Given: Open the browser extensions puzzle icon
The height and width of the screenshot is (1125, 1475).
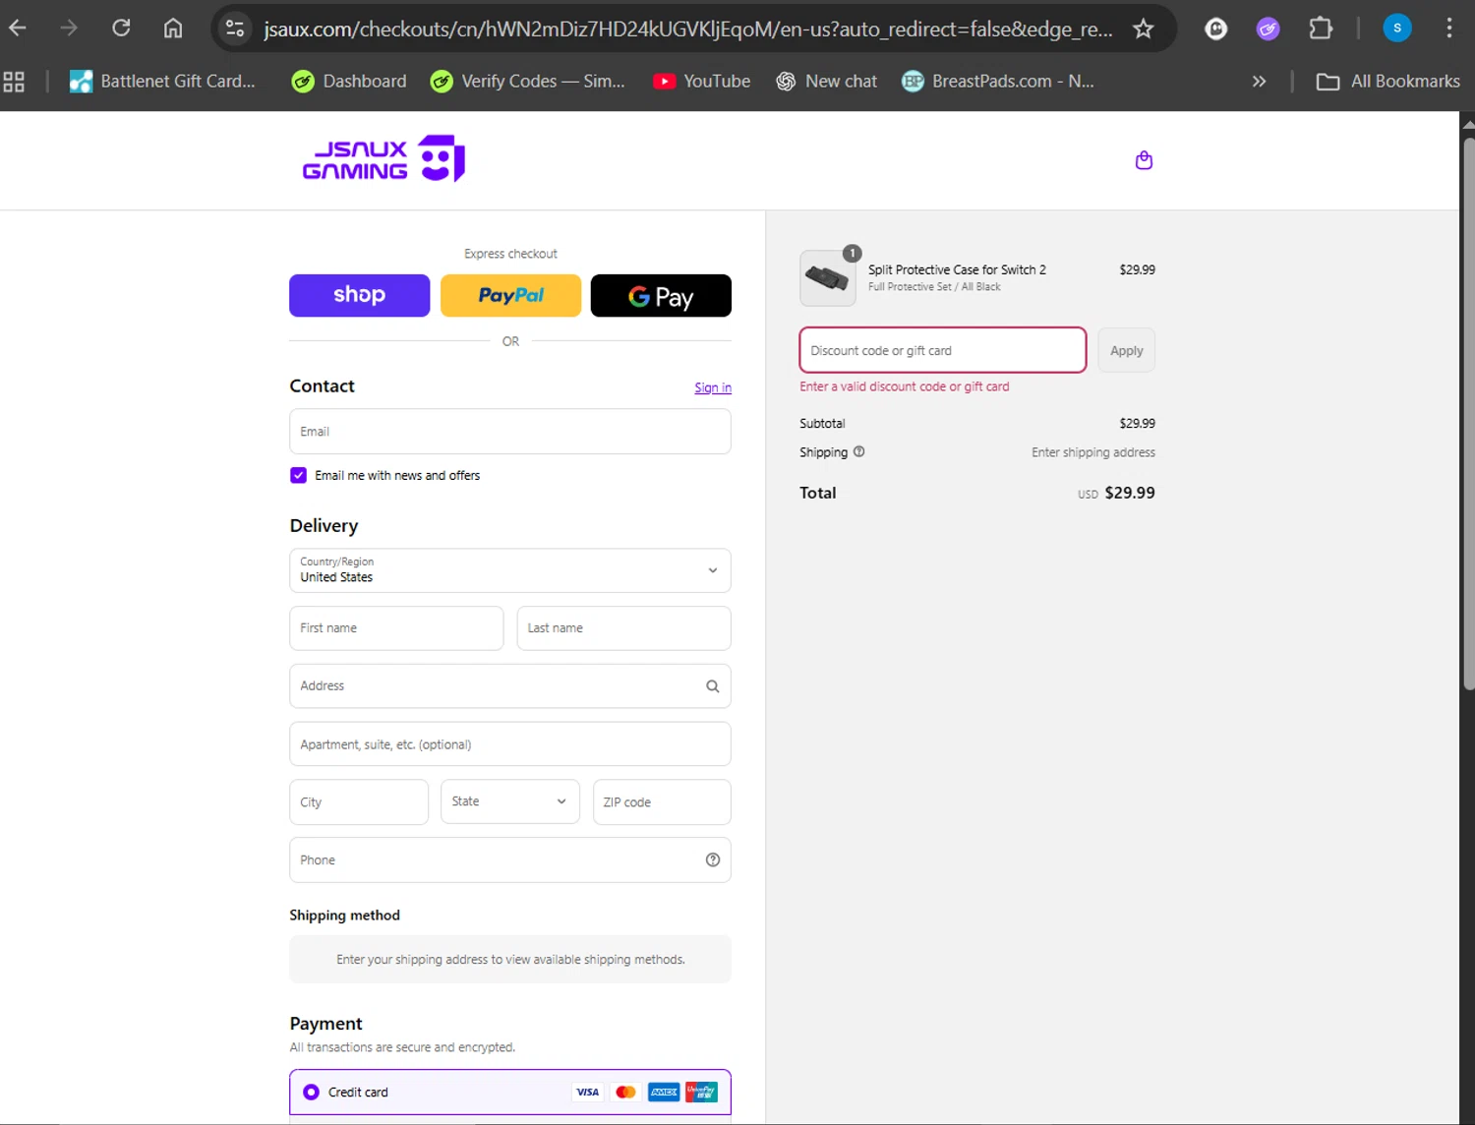Looking at the screenshot, I should tap(1320, 29).
